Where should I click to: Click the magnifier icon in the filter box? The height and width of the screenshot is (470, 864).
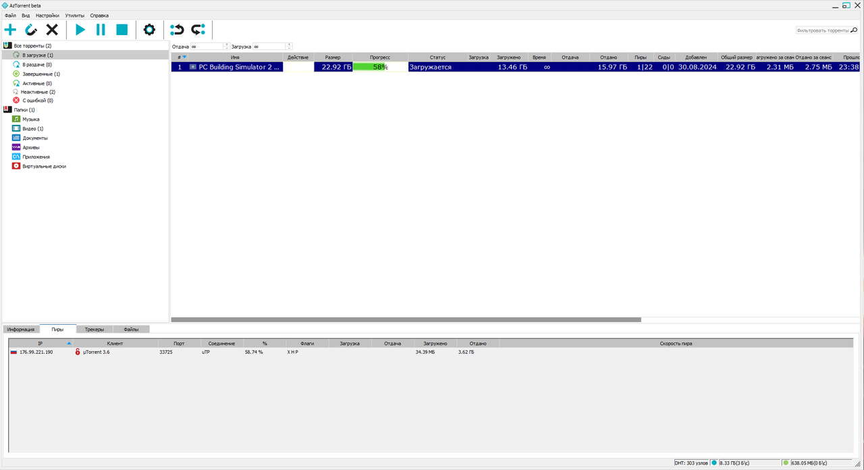coord(854,30)
